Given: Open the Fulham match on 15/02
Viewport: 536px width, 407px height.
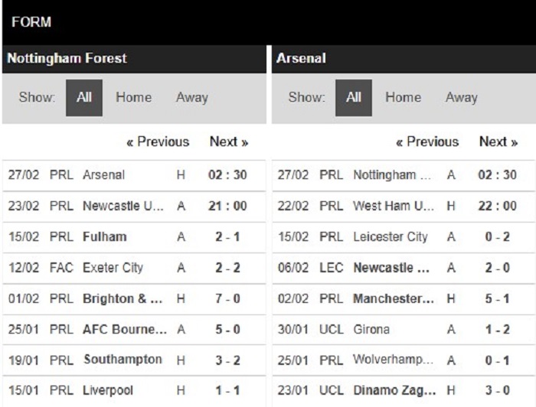Looking at the screenshot, I should (134, 237).
